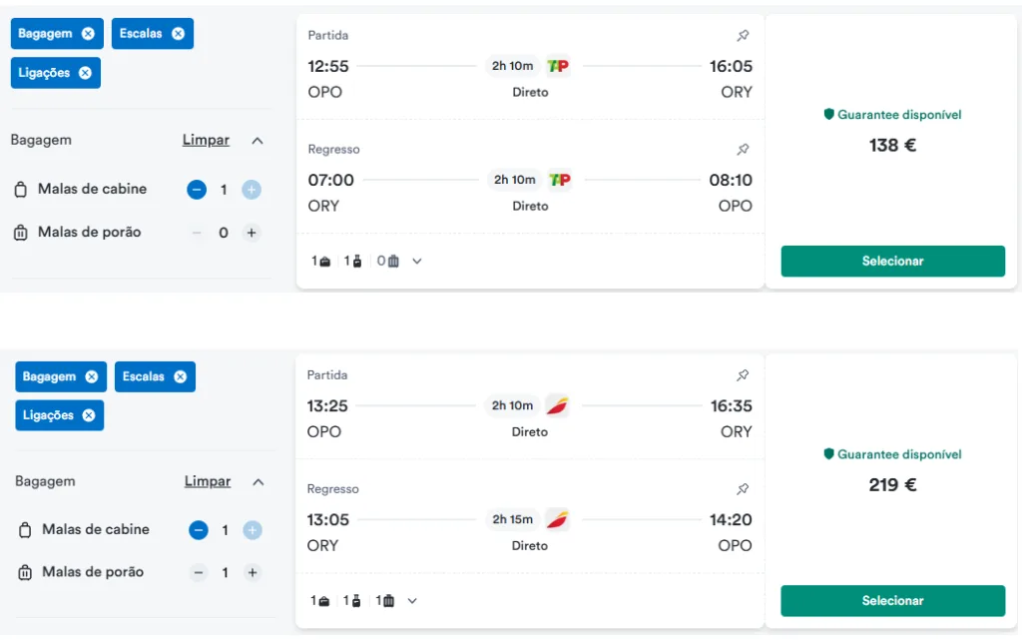
Task: Pin the 12:55 OPO departure flight
Action: point(743,36)
